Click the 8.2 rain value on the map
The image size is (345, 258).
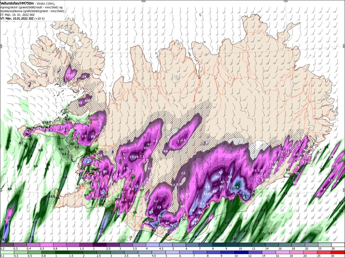4,239
